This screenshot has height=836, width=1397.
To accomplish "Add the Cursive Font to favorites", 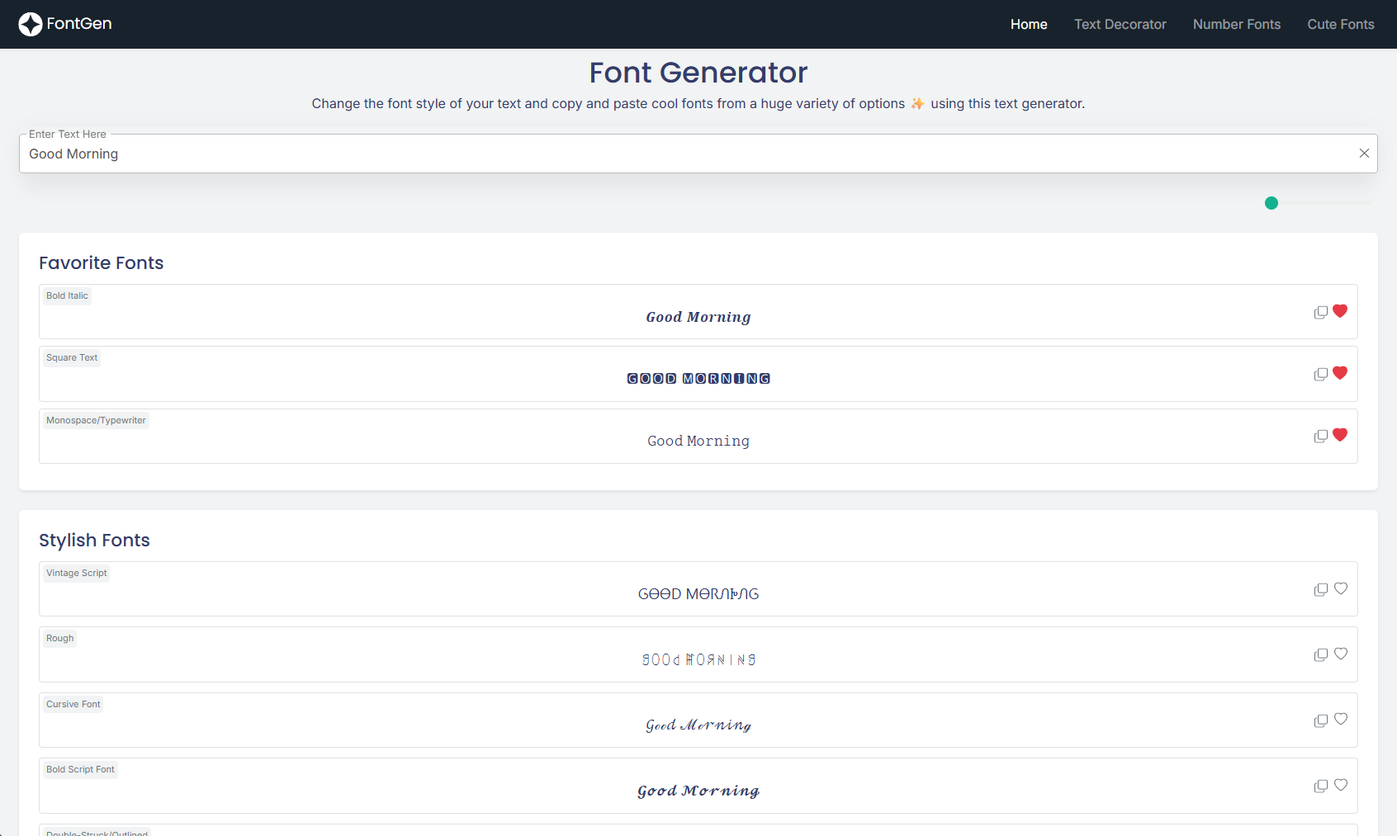I will pos(1340,719).
